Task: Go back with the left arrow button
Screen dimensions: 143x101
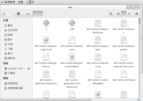Action: pos(4,14)
